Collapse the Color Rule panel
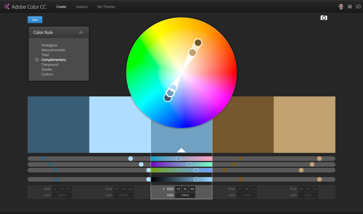363x214 pixels. point(81,32)
